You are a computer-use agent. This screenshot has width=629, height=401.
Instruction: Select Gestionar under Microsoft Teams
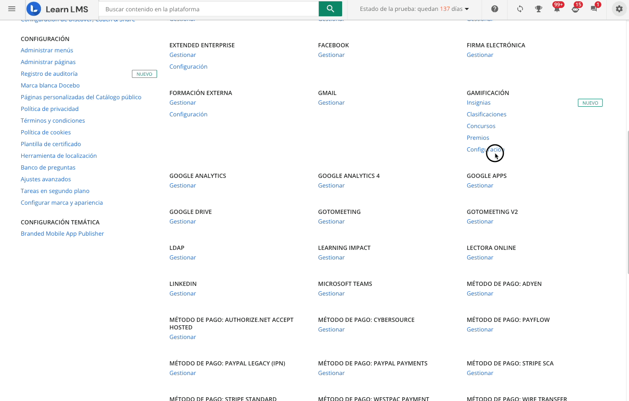click(x=331, y=293)
